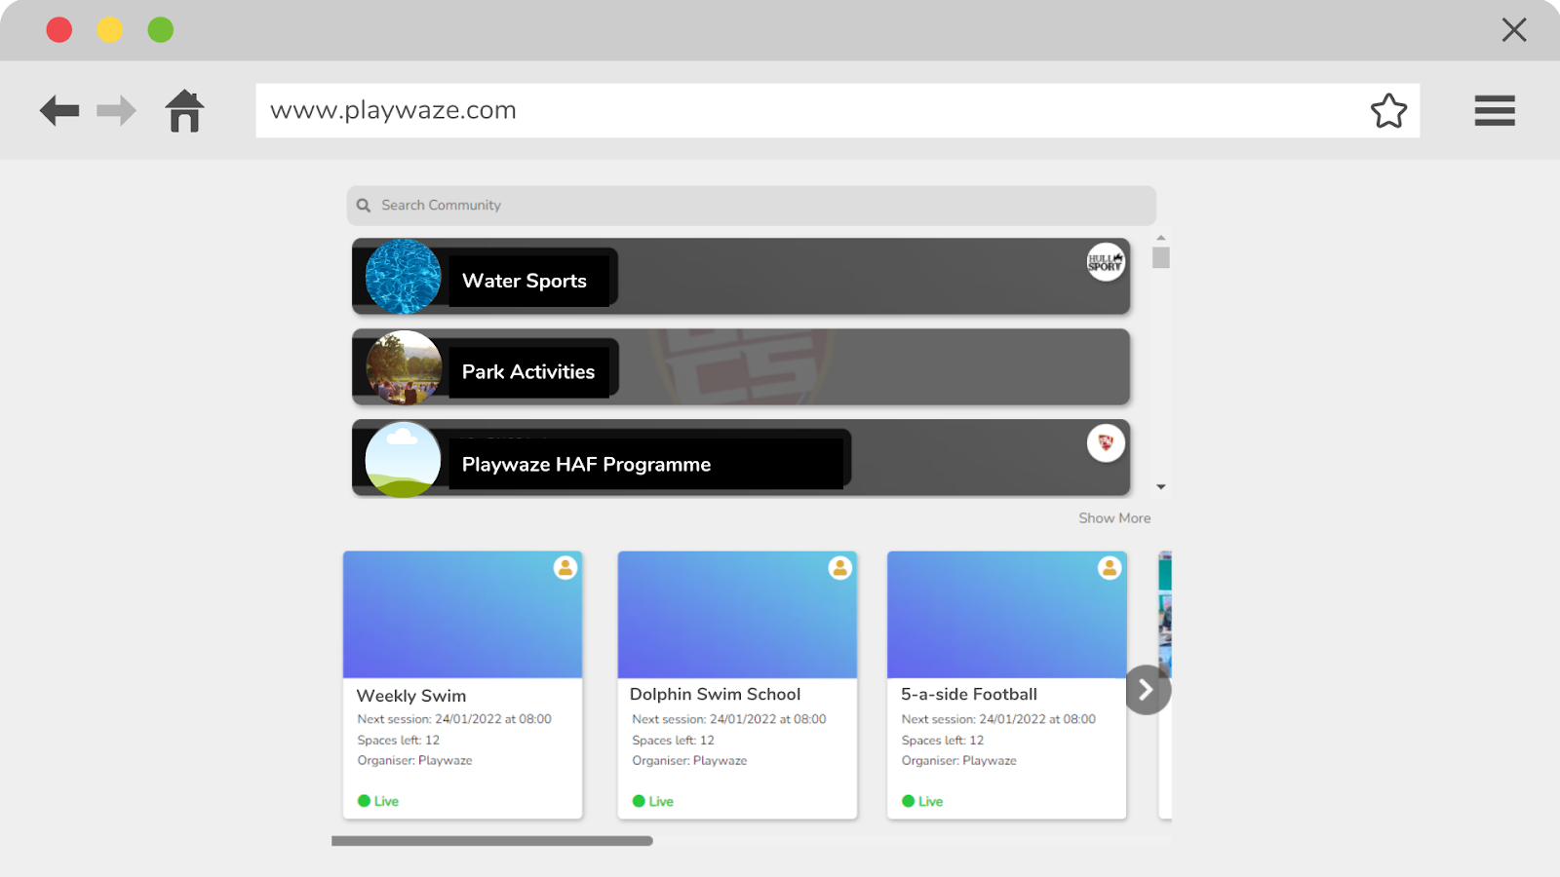Go forward with the browser forward arrow
This screenshot has height=877, width=1560.
(116, 110)
